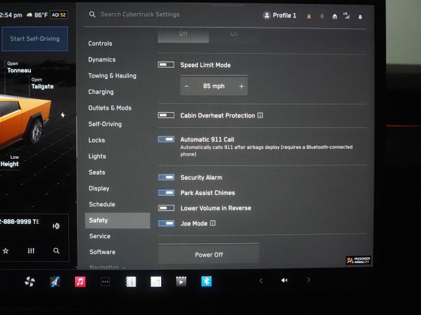Launch the navigation arrow app
Viewport: 421px width, 315px height.
55,282
